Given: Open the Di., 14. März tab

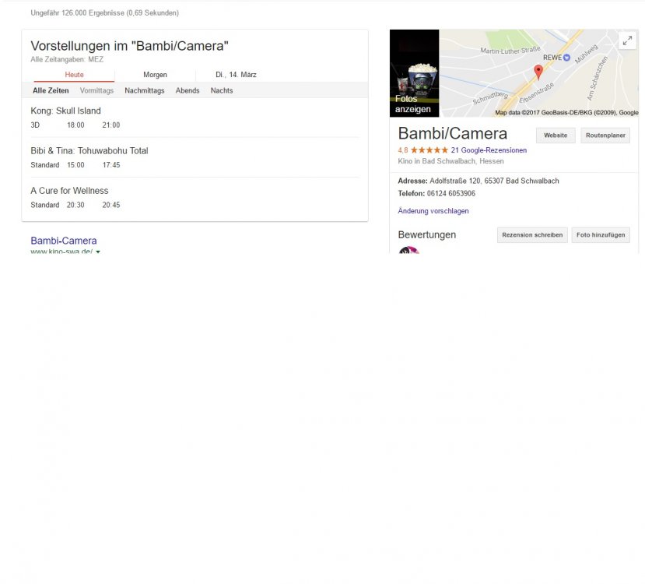Looking at the screenshot, I should pos(236,75).
